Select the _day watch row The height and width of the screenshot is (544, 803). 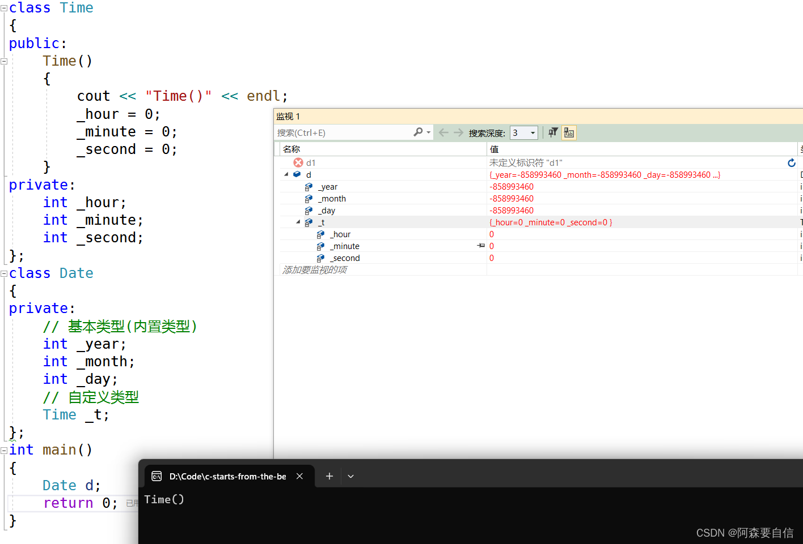pyautogui.click(x=539, y=211)
